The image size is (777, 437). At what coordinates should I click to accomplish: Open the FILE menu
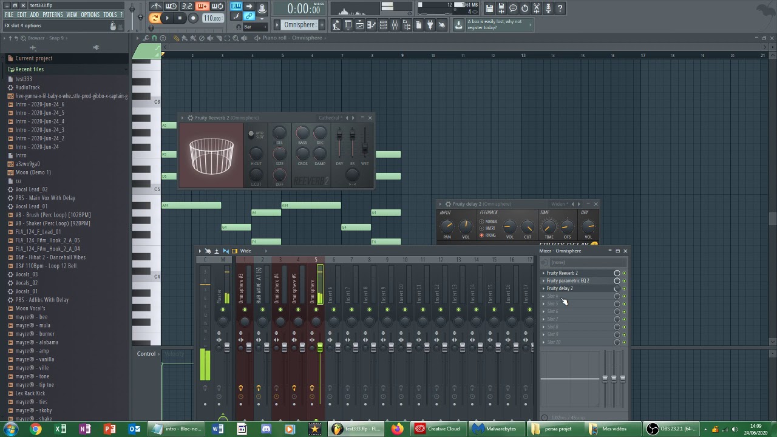tap(9, 15)
